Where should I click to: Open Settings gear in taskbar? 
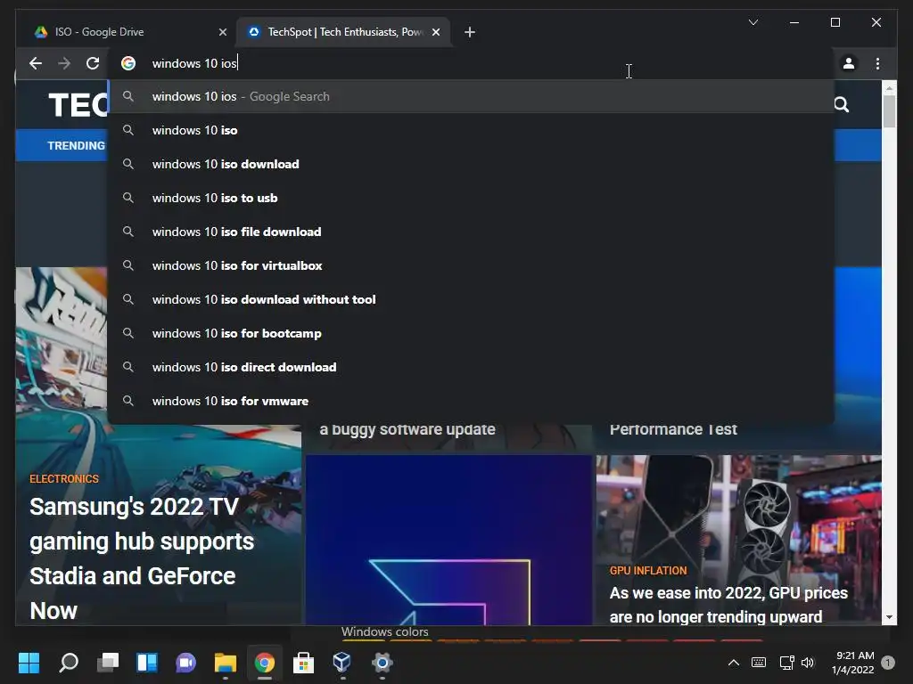(382, 663)
